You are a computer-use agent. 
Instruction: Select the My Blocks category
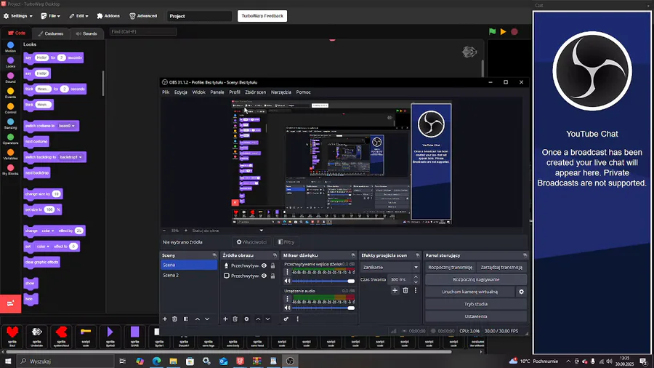click(x=10, y=170)
